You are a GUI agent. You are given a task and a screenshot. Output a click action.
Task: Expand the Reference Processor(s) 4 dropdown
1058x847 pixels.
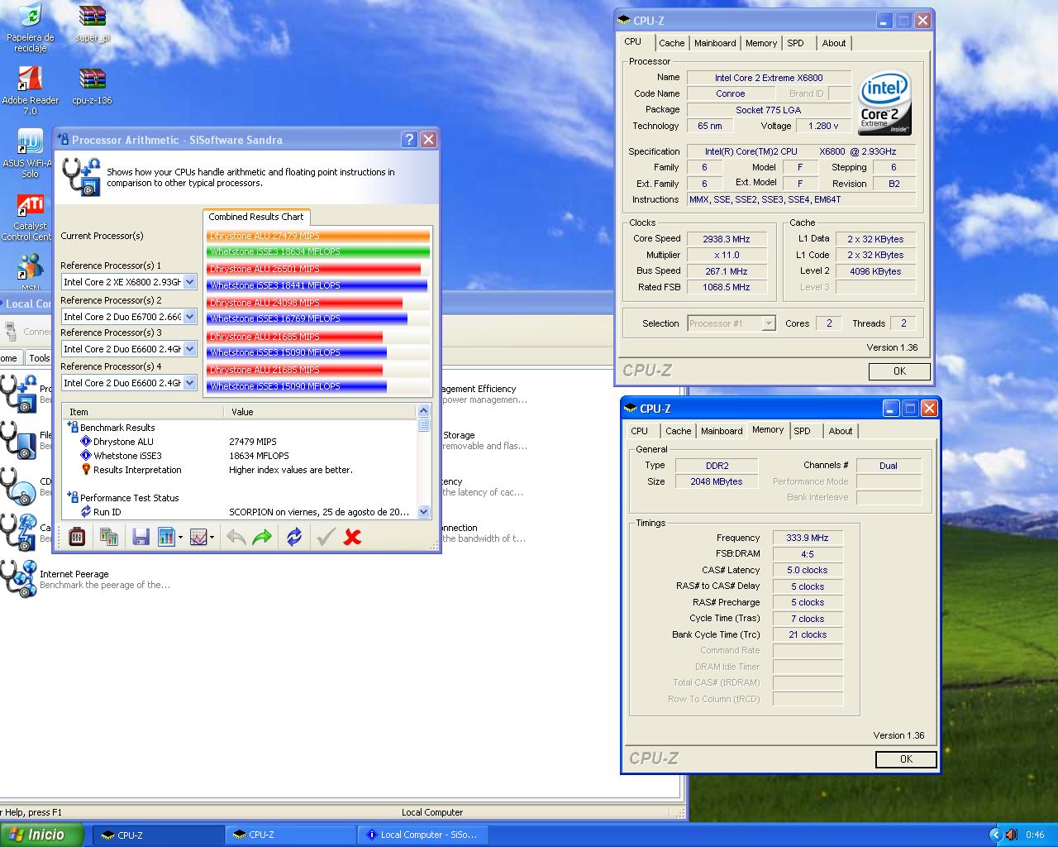coord(189,383)
